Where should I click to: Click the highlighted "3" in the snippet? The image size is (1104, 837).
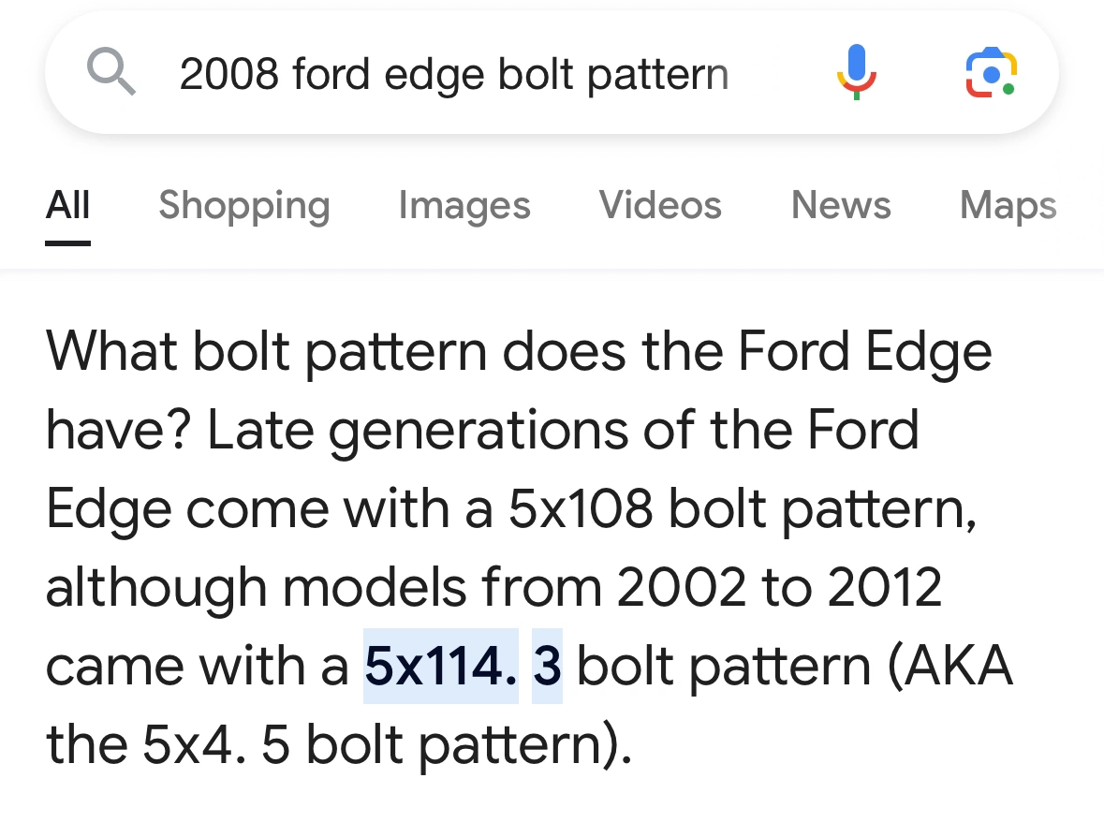click(x=547, y=667)
